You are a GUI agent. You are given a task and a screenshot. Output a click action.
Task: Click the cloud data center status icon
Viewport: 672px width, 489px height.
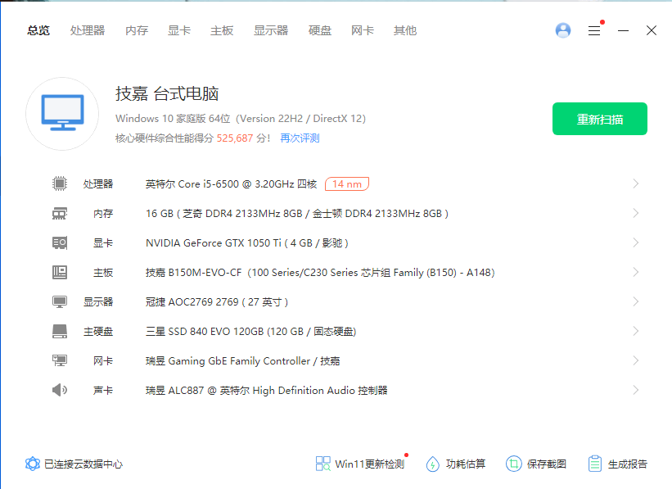[x=33, y=464]
